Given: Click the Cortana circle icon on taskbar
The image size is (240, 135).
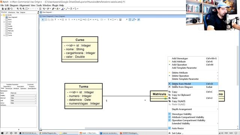Looking at the screenshot, I should (11, 133).
